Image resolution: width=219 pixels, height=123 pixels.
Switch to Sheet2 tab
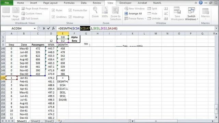coord(36,121)
